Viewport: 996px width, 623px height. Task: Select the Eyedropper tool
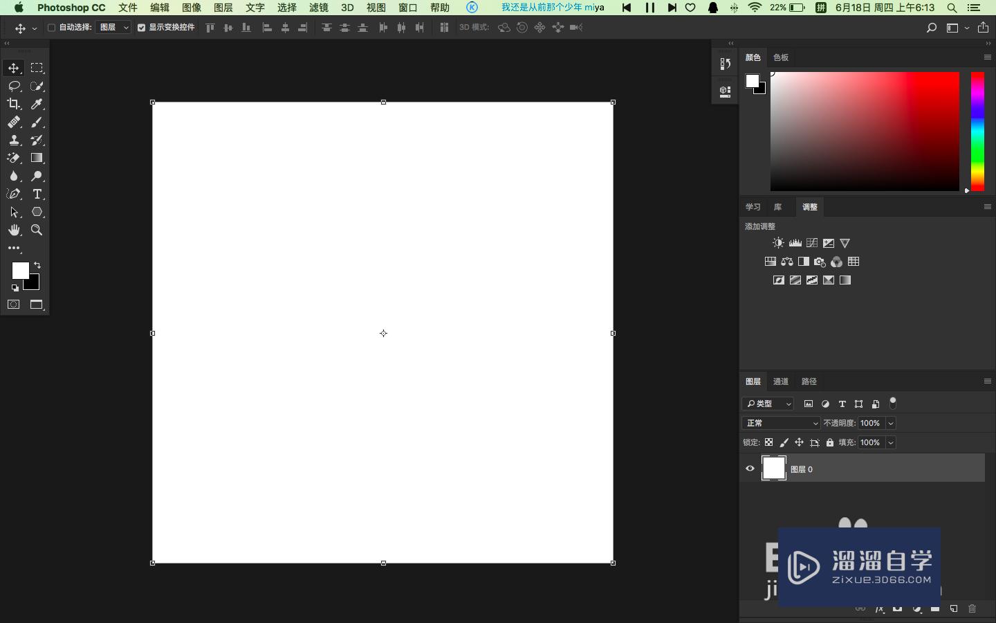coord(37,104)
